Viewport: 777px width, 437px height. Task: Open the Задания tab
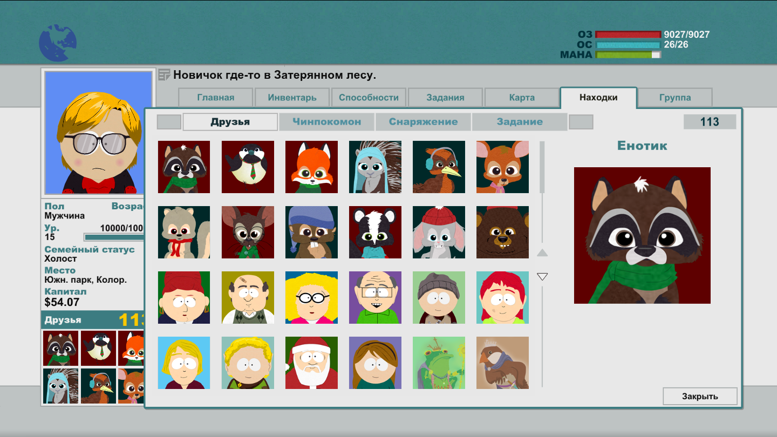(x=445, y=98)
